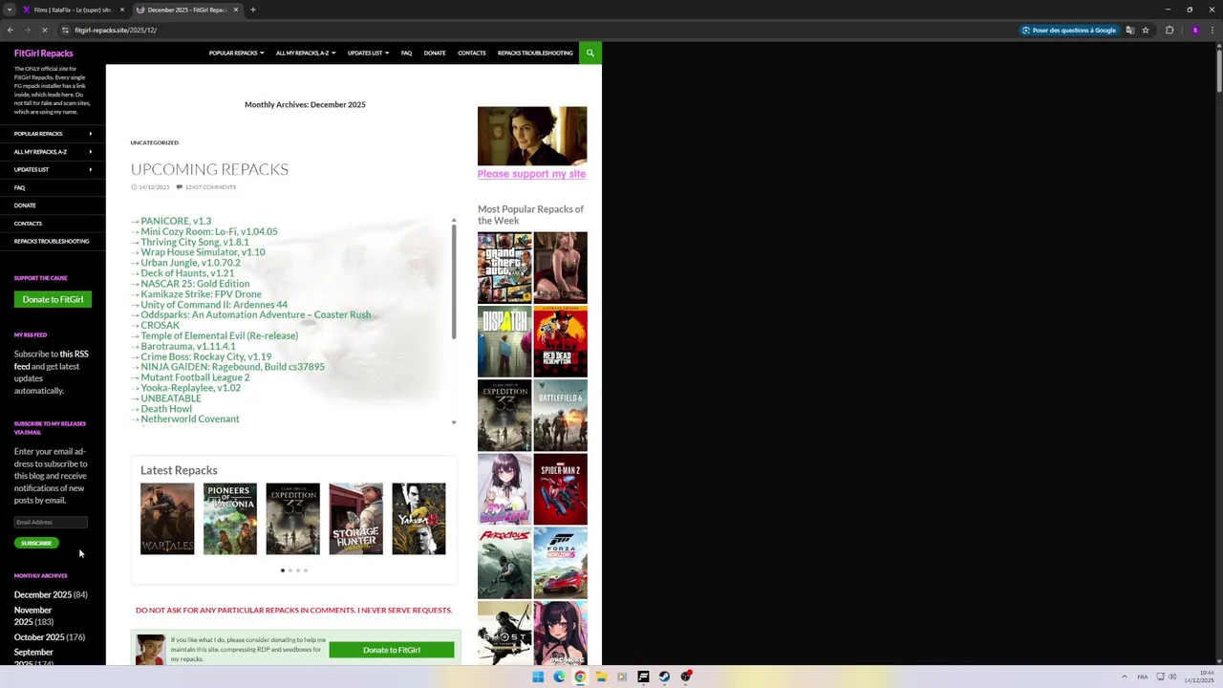Open the tab search dropdown arrow

pos(10,10)
